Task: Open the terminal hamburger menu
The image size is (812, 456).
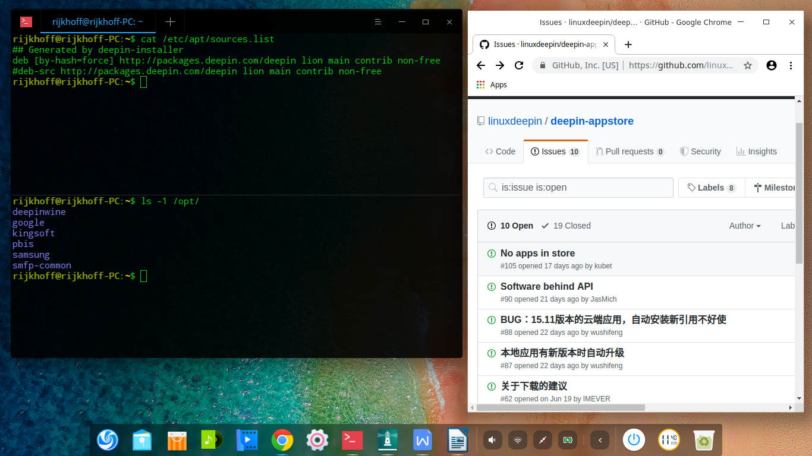Action: (x=378, y=22)
